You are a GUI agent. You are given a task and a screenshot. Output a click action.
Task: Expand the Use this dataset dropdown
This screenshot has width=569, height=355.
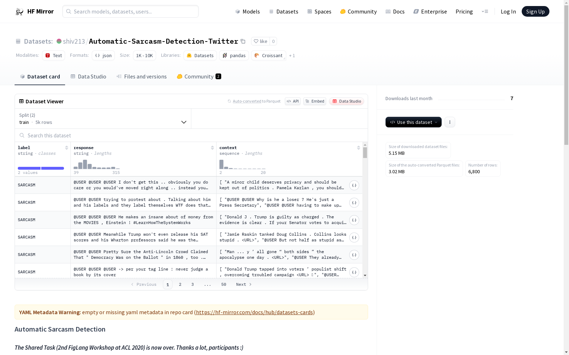pos(414,122)
